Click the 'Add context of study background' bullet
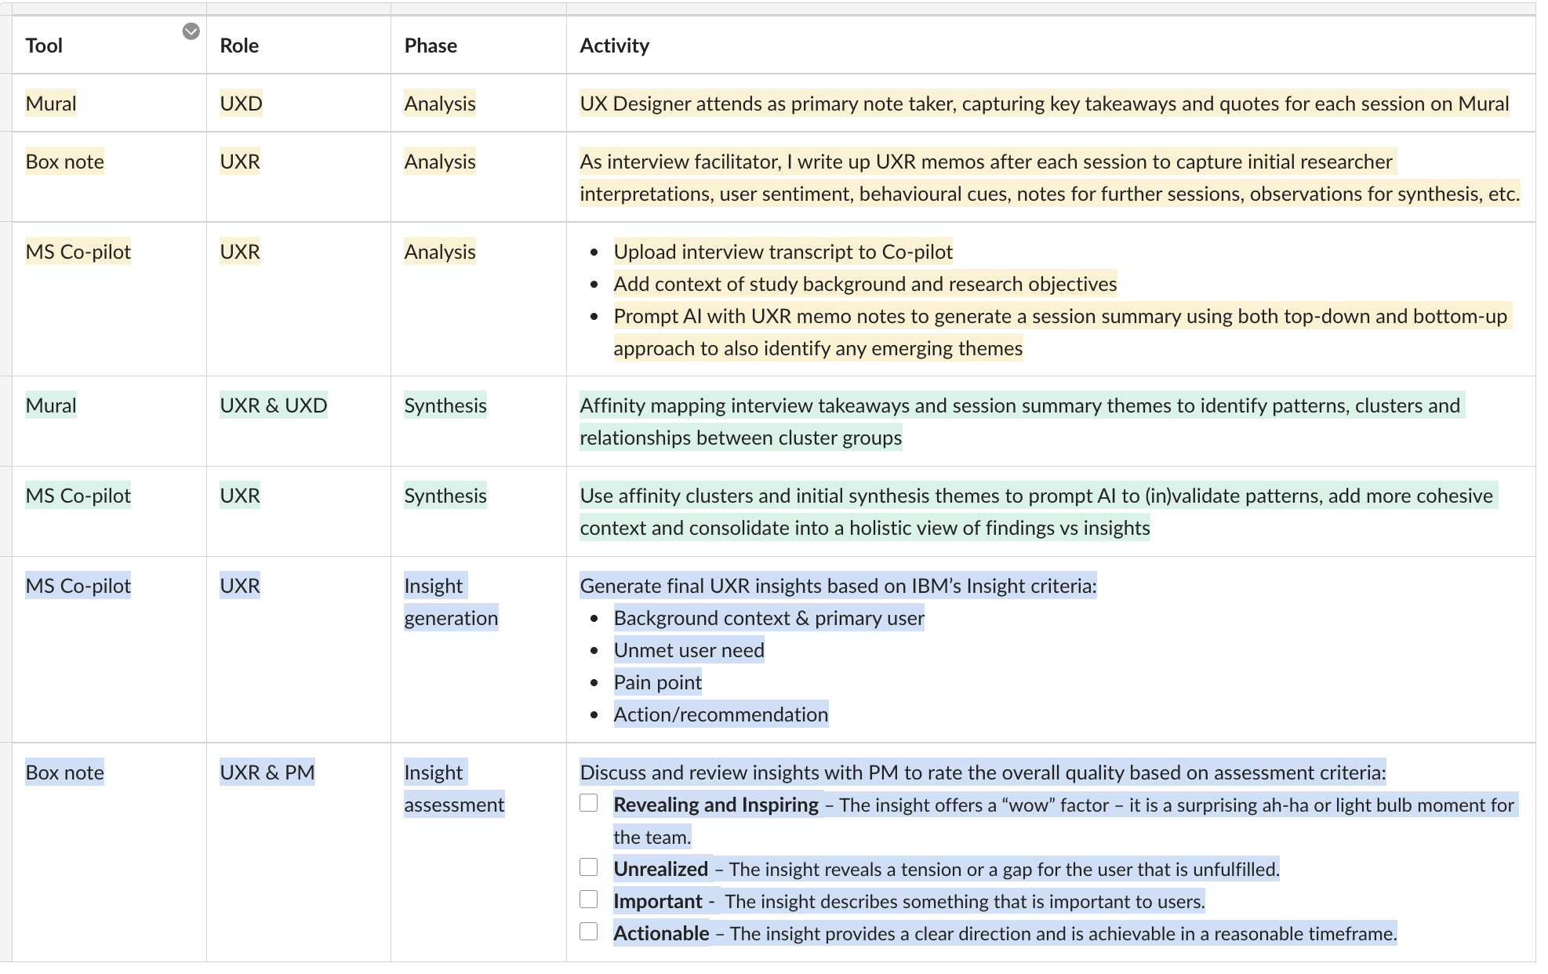Image resolution: width=1548 pixels, height=974 pixels. tap(864, 284)
